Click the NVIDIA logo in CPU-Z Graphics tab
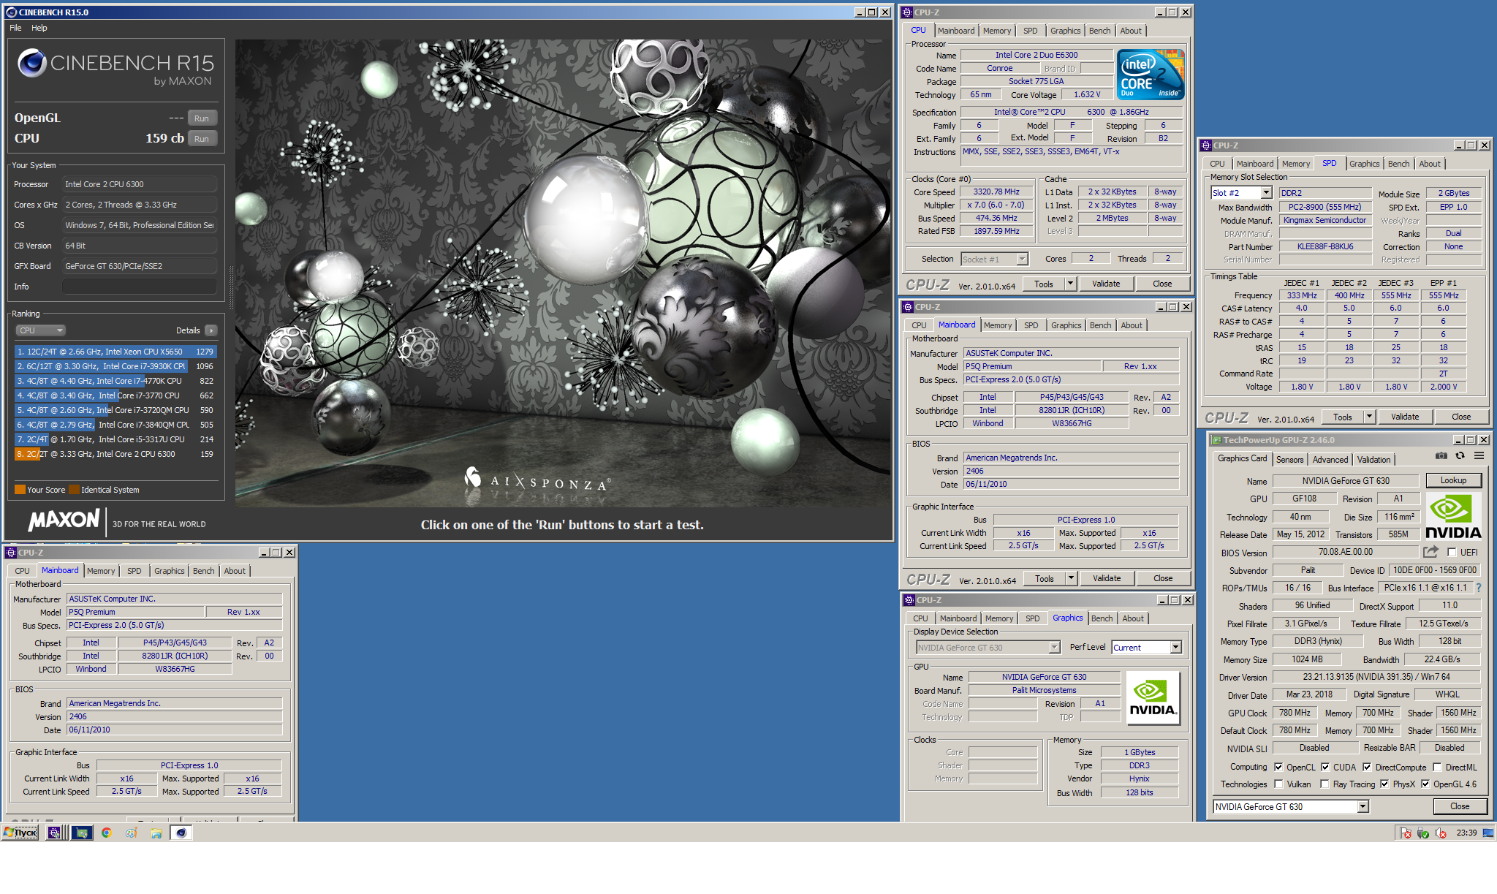 coord(1153,698)
